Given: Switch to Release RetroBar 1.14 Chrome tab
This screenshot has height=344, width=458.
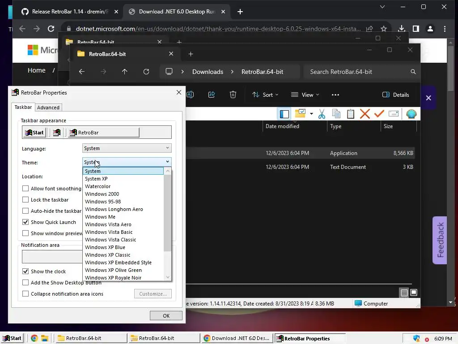Looking at the screenshot, I should coord(70,12).
